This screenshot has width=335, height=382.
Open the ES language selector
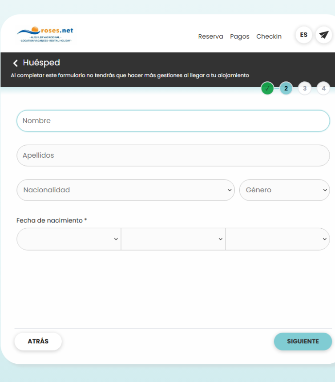(303, 35)
